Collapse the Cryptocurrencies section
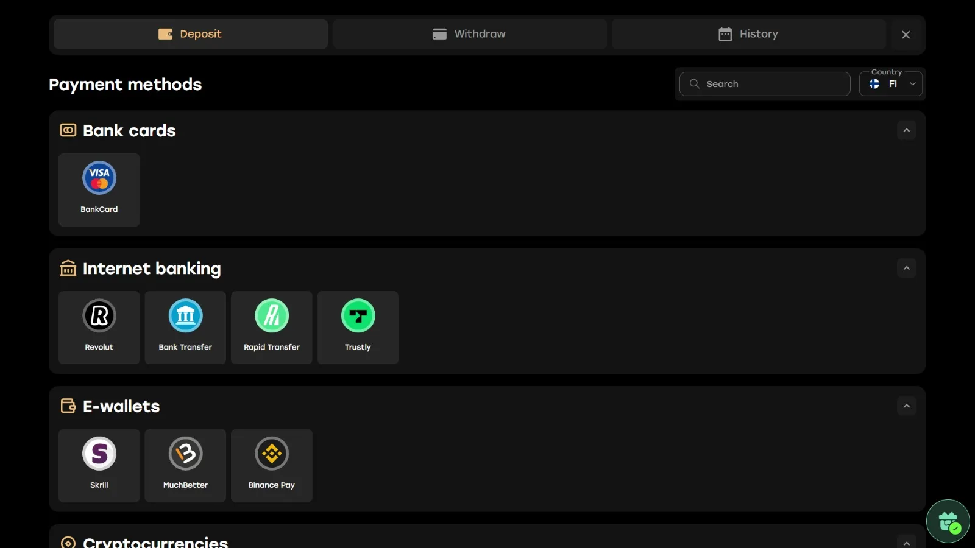 pyautogui.click(x=906, y=542)
